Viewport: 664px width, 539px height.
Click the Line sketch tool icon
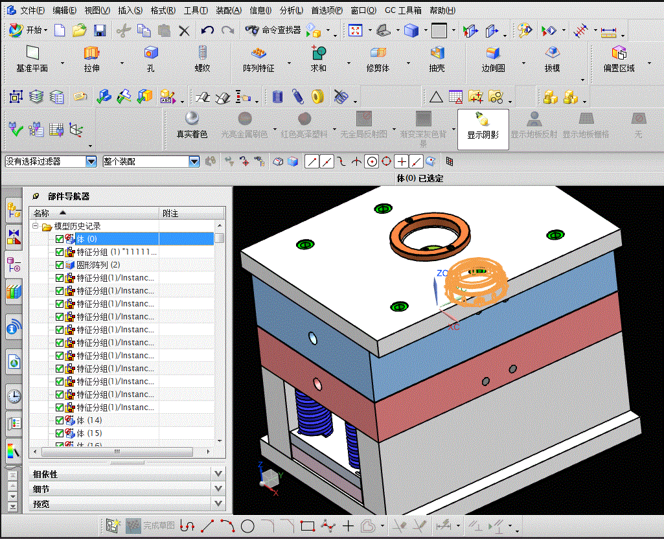coord(207,526)
